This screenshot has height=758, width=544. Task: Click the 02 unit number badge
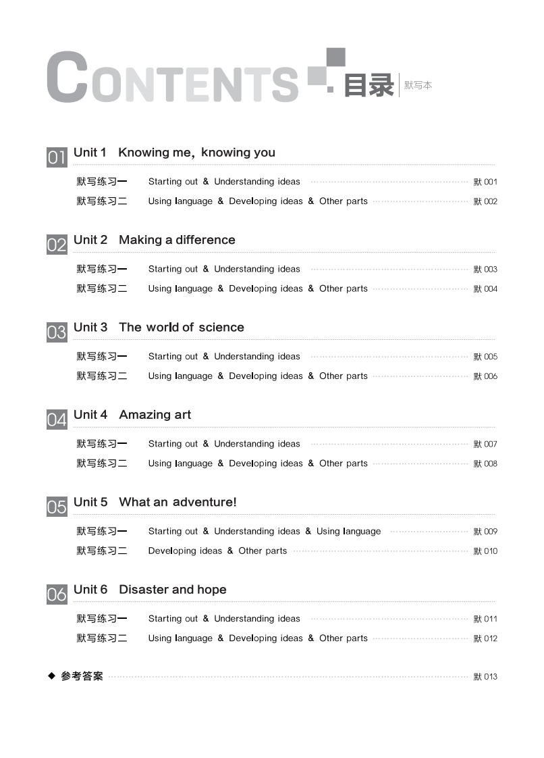click(57, 245)
